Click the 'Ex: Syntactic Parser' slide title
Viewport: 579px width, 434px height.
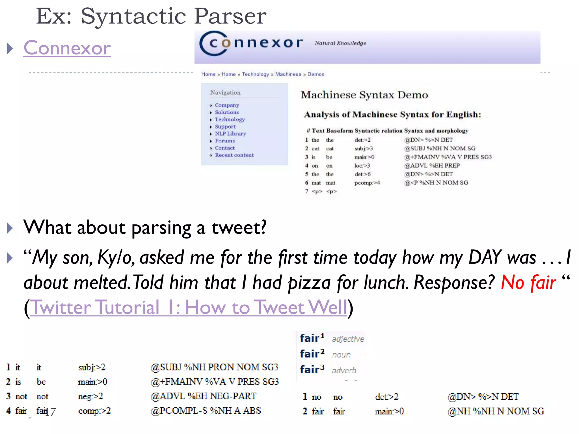(x=151, y=16)
